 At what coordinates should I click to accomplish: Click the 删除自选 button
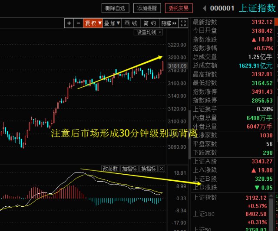tap(115, 8)
